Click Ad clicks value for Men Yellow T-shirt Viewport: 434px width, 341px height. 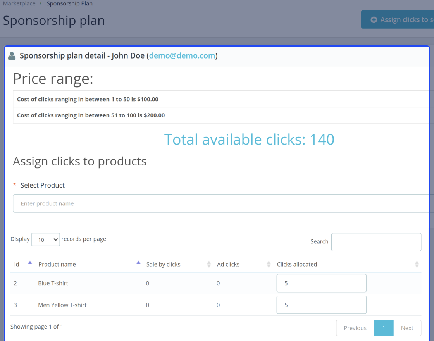click(x=218, y=305)
